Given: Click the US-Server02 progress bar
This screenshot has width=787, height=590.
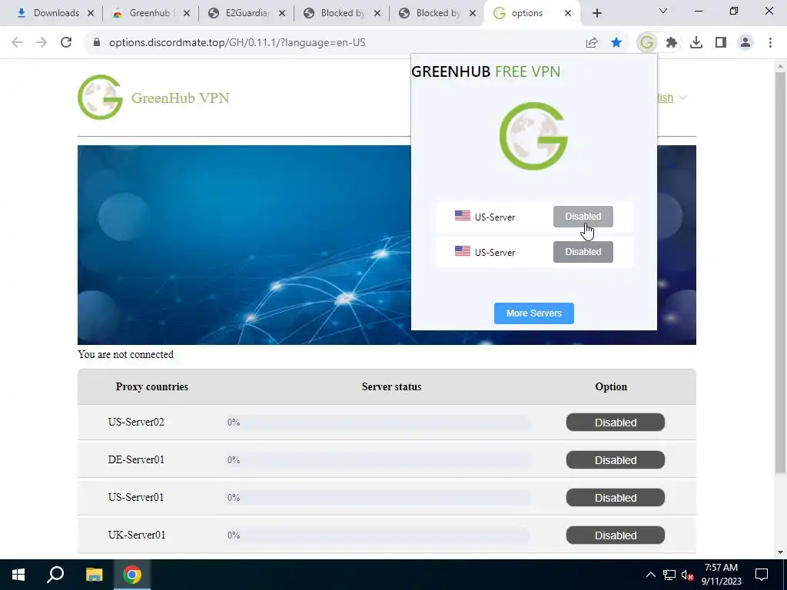Looking at the screenshot, I should 378,423.
